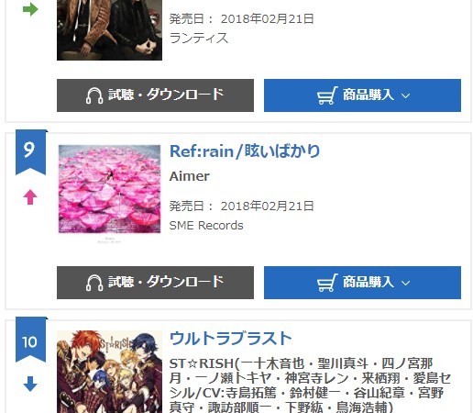The height and width of the screenshot is (413, 473).
Task: Click the blue down arrow for rank 10
Action: point(30,384)
